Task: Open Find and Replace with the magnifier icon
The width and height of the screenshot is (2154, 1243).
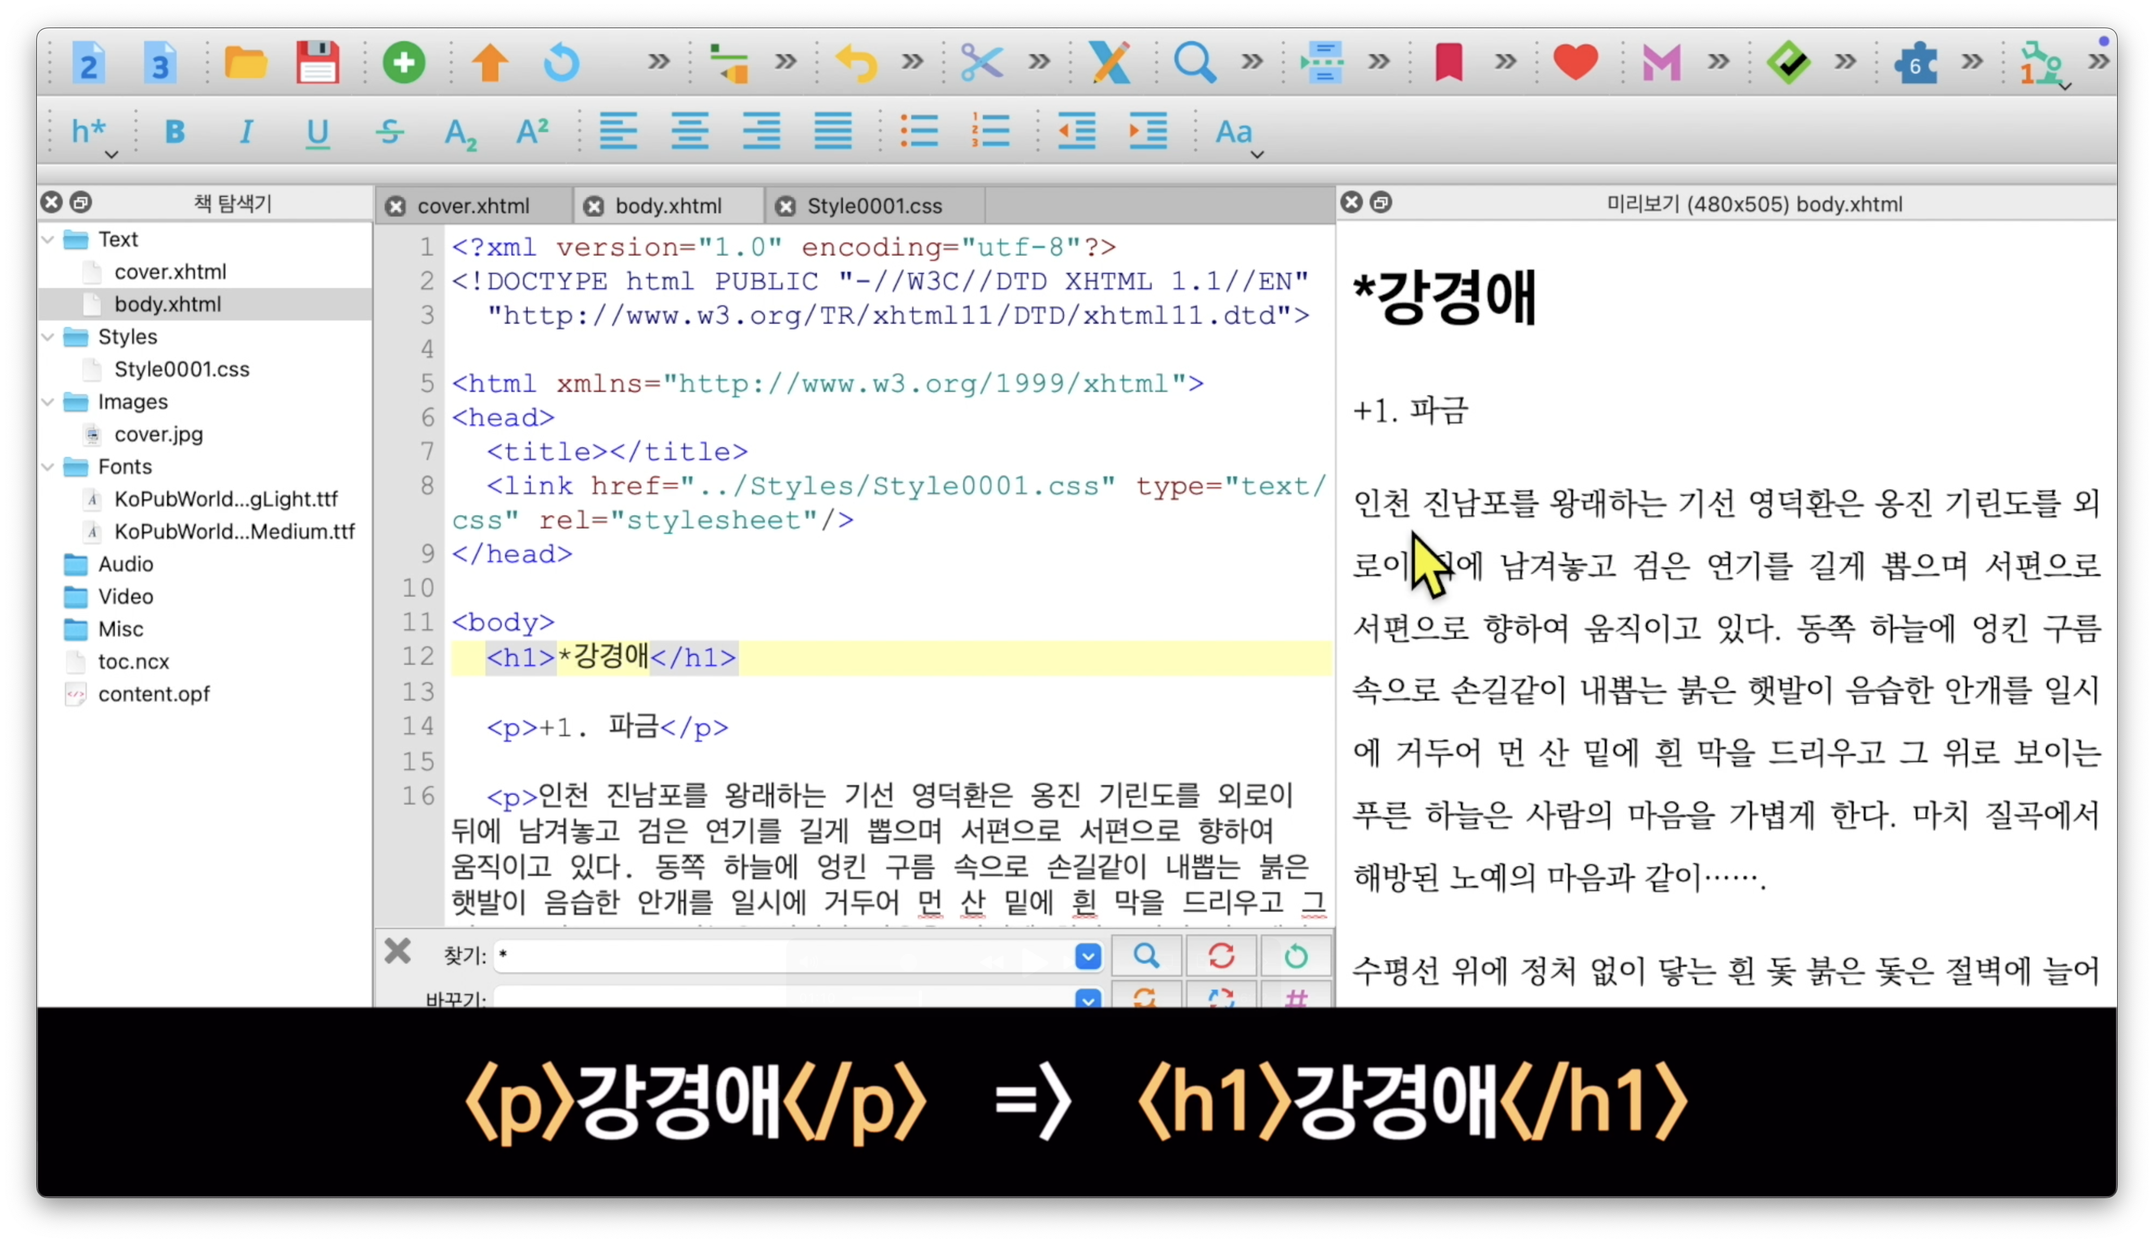Action: (1194, 62)
